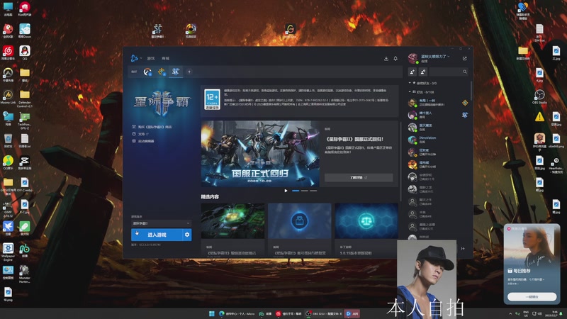Switch to OBS window on taskbar
The image size is (567, 319).
click(x=324, y=313)
